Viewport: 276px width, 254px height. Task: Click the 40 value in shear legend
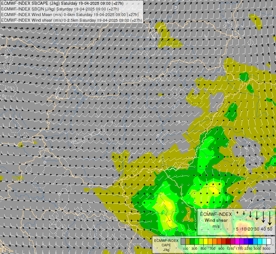pyautogui.click(x=263, y=229)
